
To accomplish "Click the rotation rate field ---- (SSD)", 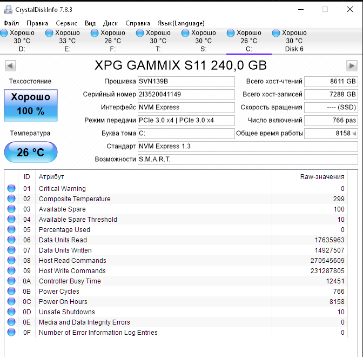I will tap(331, 107).
